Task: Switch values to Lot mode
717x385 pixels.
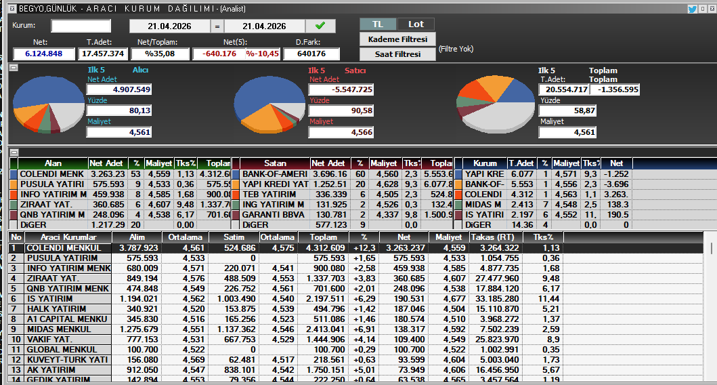Action: [x=416, y=24]
